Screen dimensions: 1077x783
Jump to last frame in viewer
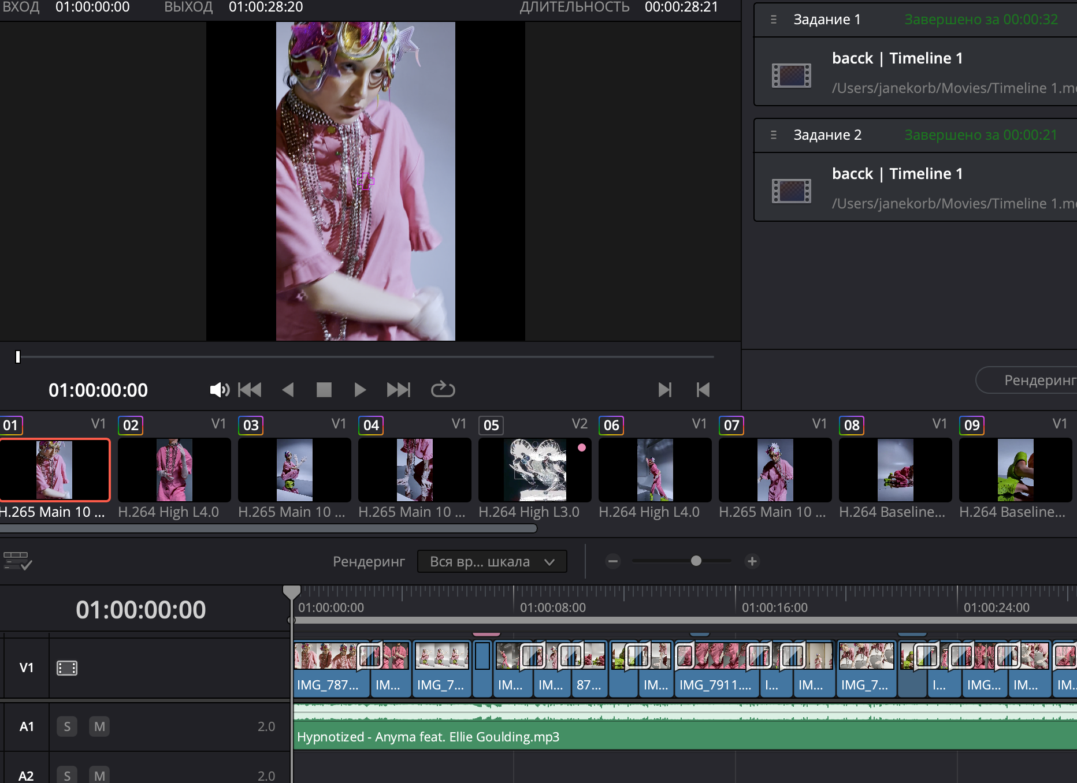(x=399, y=390)
